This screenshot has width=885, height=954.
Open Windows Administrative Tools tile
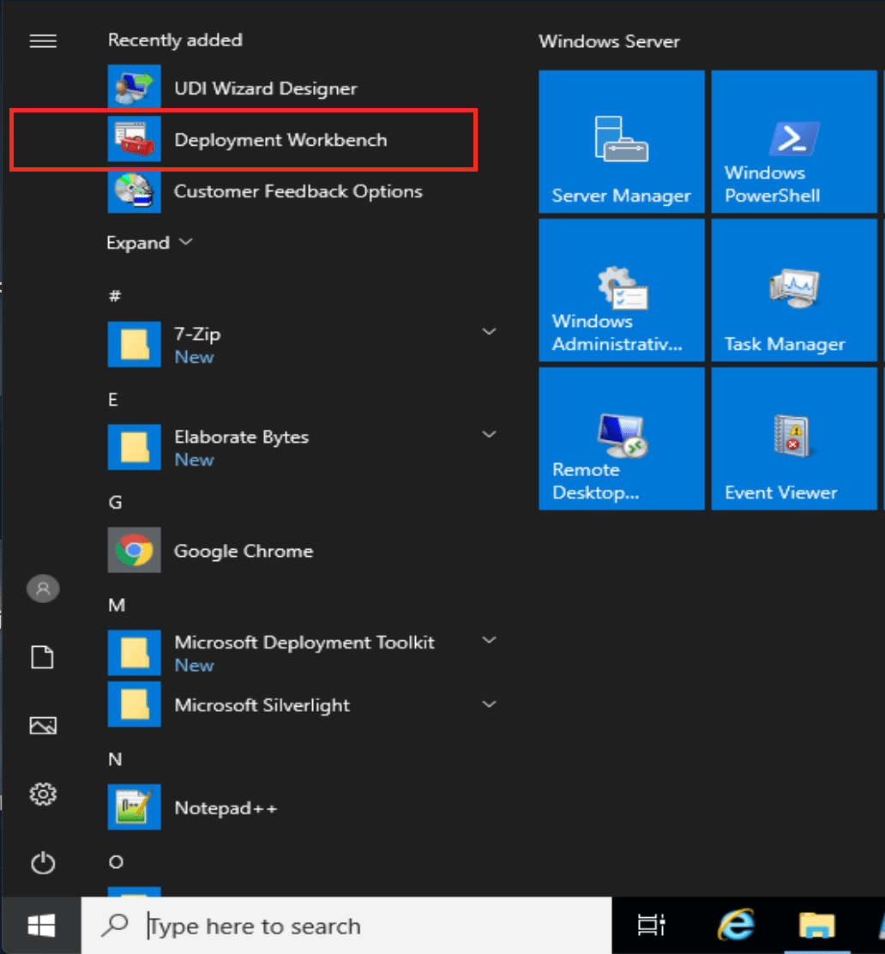(x=622, y=290)
